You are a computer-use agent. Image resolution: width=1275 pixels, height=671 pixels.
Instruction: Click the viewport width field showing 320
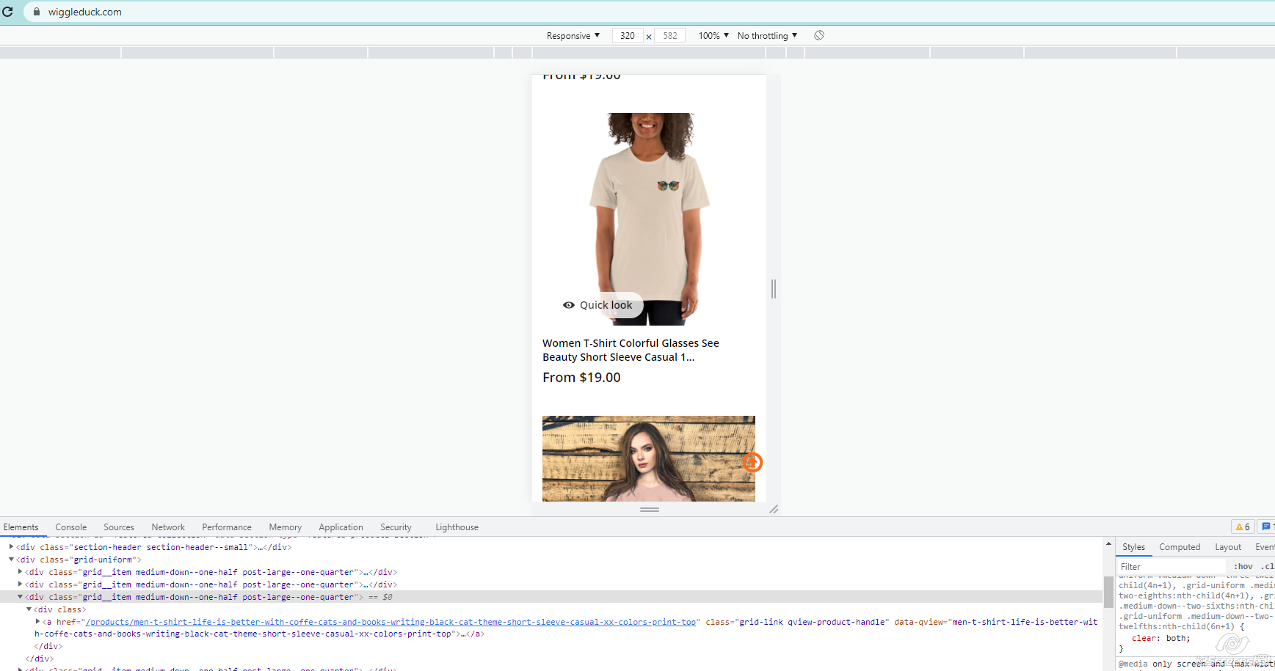coord(628,35)
